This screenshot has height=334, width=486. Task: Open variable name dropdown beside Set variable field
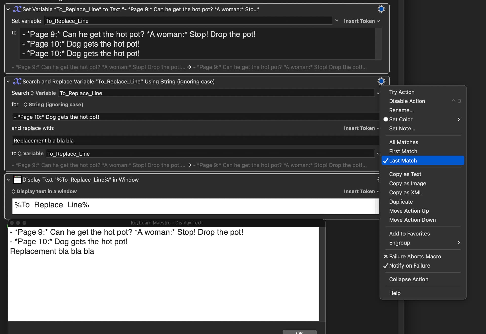[x=337, y=21]
